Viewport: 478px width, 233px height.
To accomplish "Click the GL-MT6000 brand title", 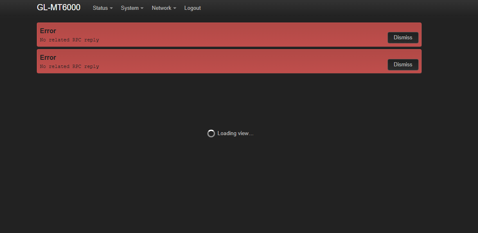I will [59, 8].
